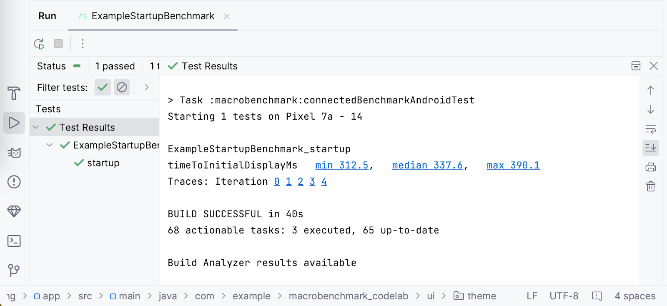The width and height of the screenshot is (667, 306).
Task: Open the Run toolbar more options menu
Action: [x=83, y=44]
